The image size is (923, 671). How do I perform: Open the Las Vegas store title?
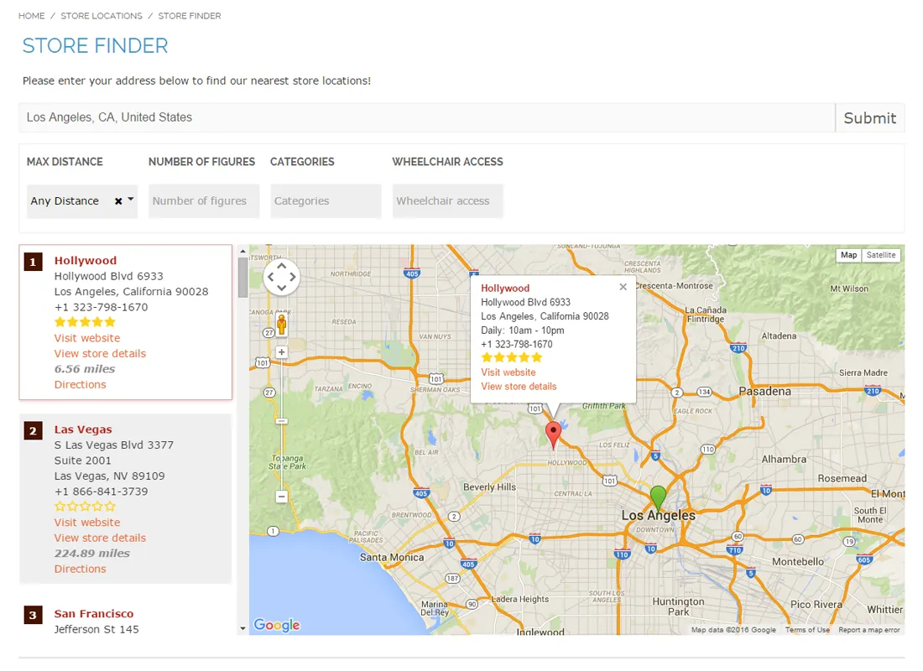83,429
